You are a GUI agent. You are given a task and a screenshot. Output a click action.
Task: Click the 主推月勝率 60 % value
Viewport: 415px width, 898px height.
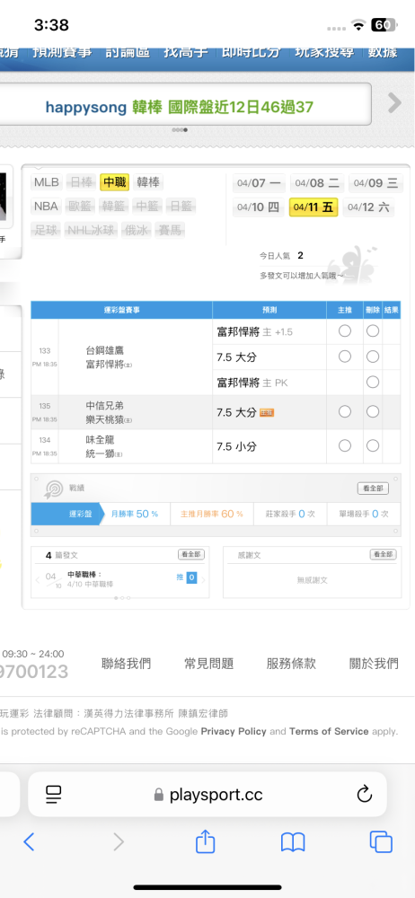[211, 514]
